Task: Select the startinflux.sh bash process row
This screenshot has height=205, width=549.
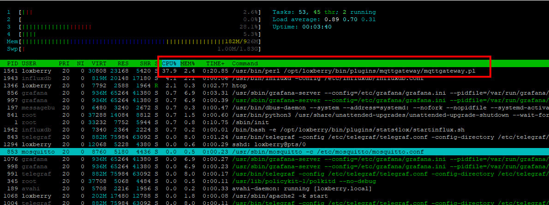Action: click(x=274, y=130)
